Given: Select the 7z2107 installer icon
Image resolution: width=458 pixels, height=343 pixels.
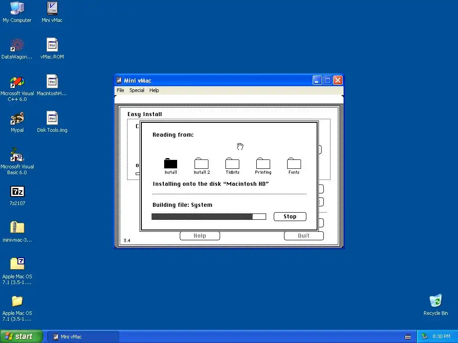Looking at the screenshot, I should 17,196.
